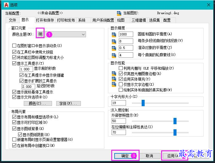Click the 渲染对象的平滑度 field showing 0.5

[126, 48]
